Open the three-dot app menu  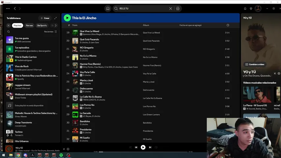pos(8,9)
